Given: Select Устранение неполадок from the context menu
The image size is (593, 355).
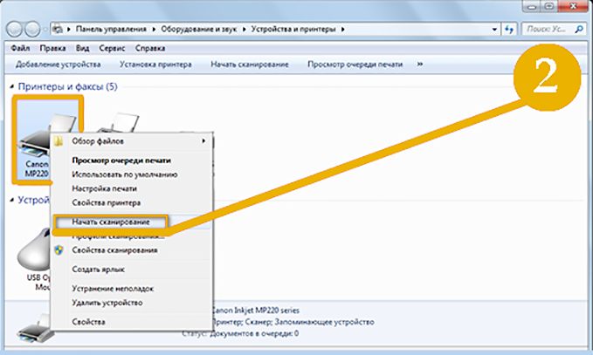Looking at the screenshot, I should 112,288.
